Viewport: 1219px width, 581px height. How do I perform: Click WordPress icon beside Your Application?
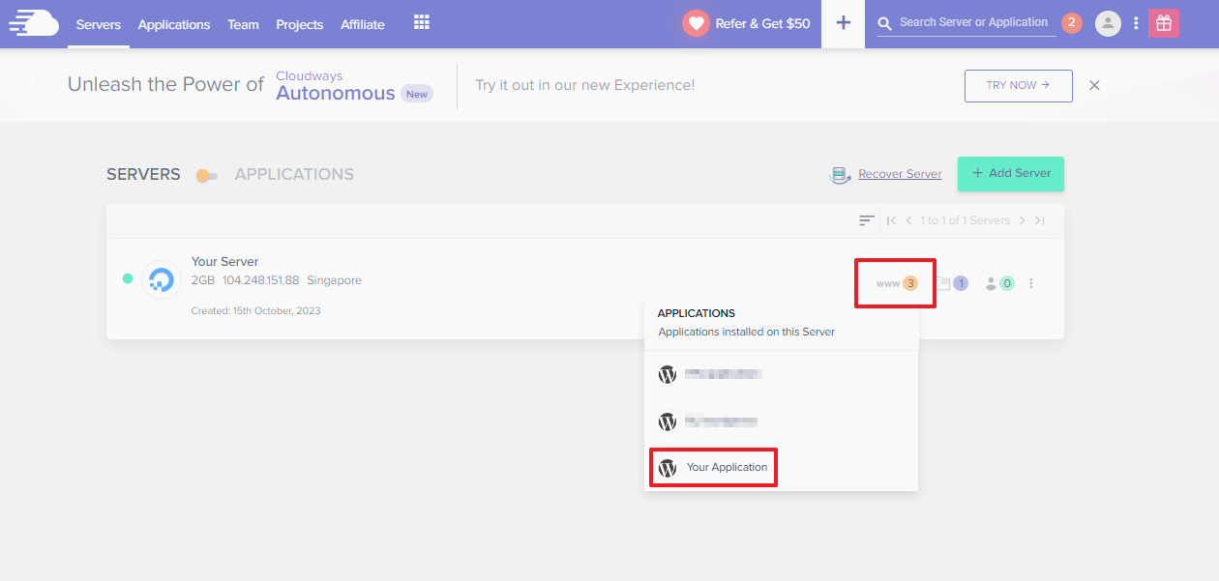668,468
